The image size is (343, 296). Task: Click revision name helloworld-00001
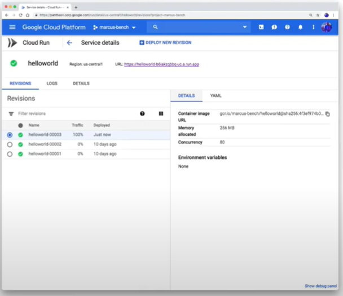(45, 154)
